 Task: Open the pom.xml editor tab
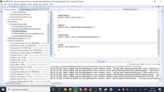click(108, 9)
